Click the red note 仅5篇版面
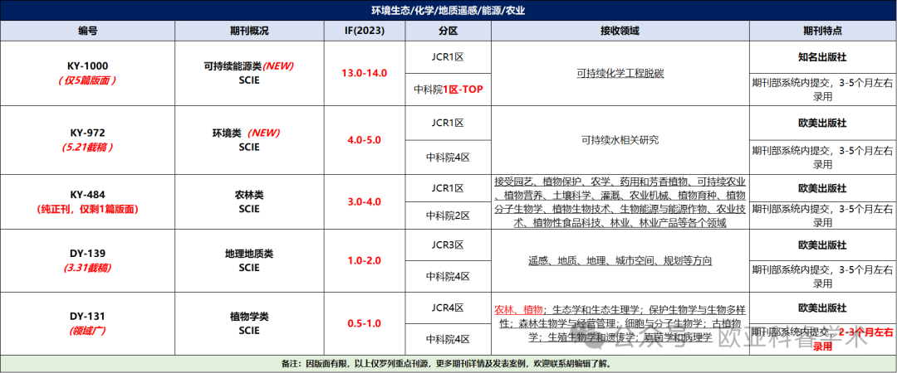Image resolution: width=897 pixels, height=373 pixels. 88,80
